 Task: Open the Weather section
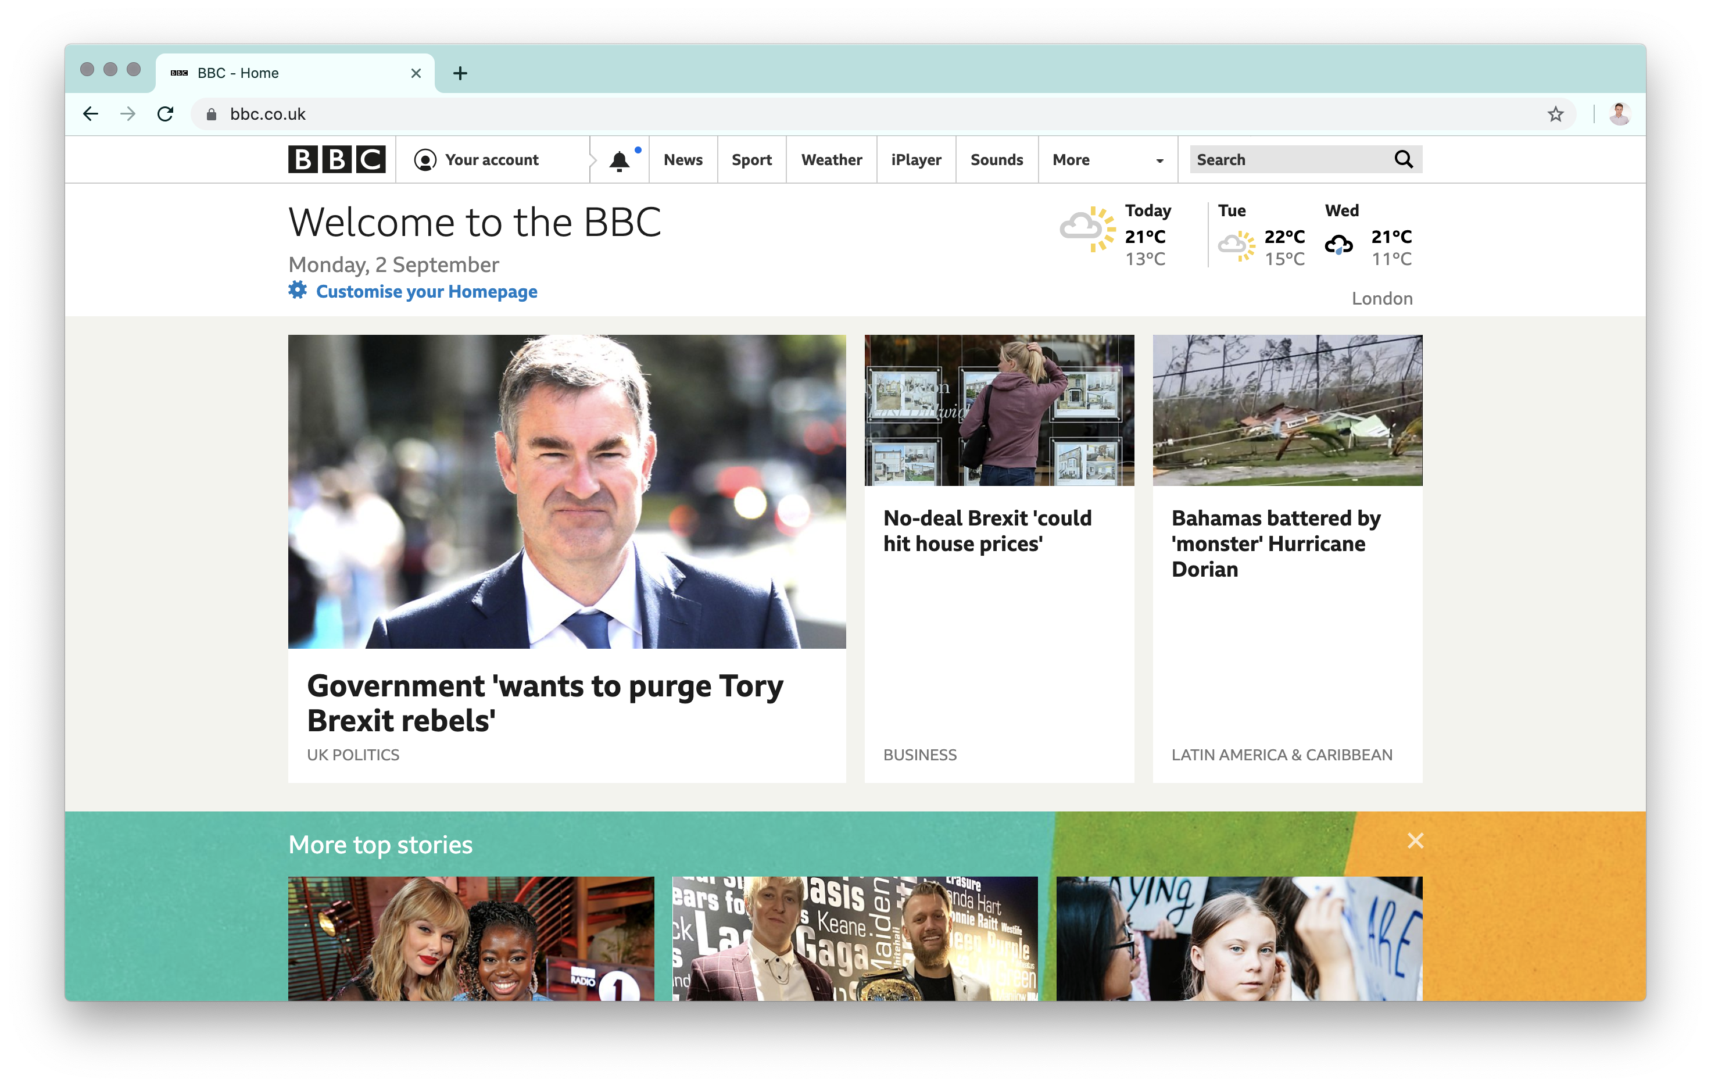831,160
